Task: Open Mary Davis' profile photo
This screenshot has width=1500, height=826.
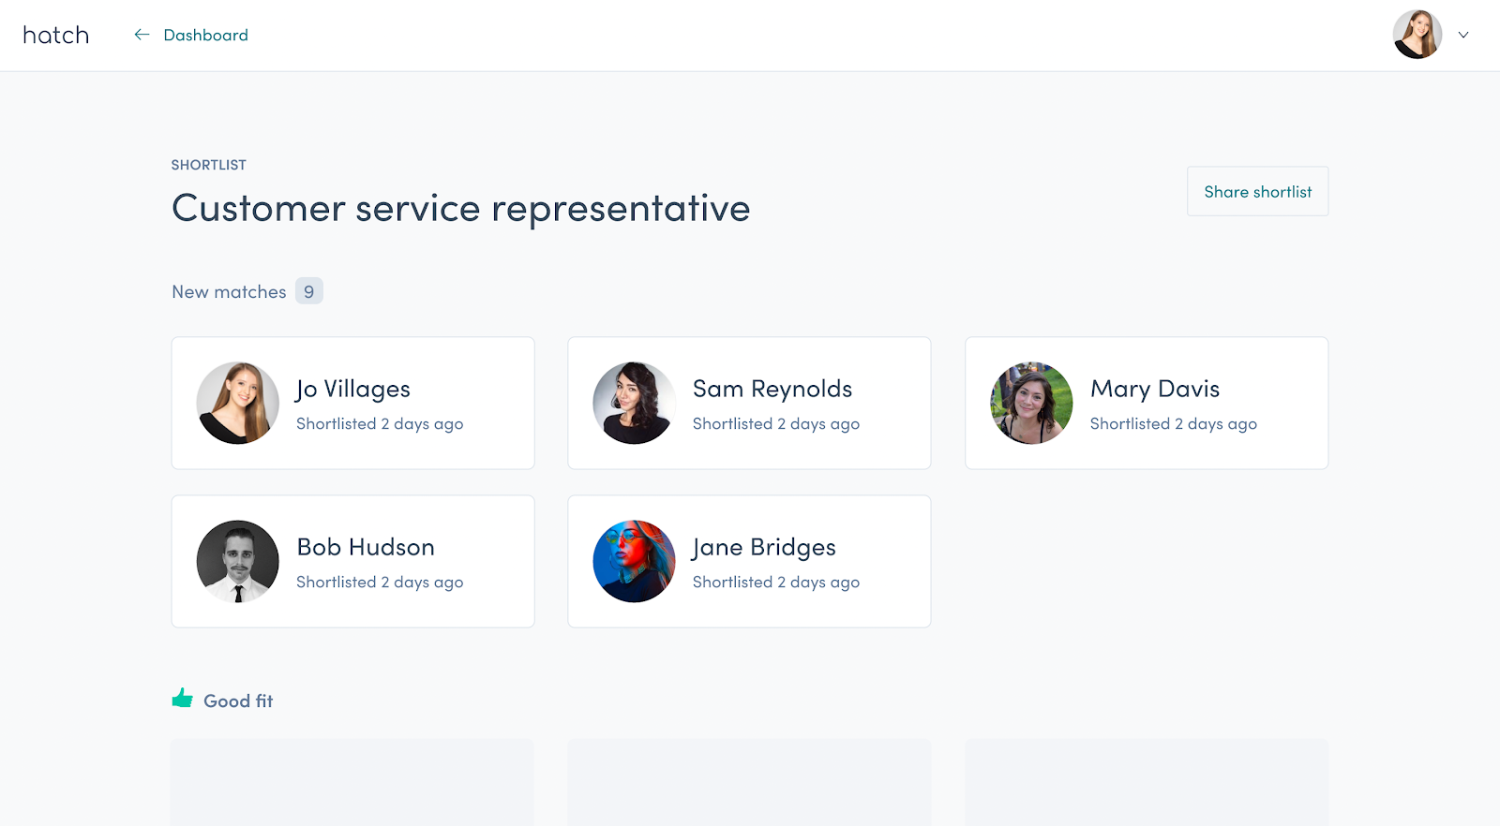Action: [x=1031, y=403]
